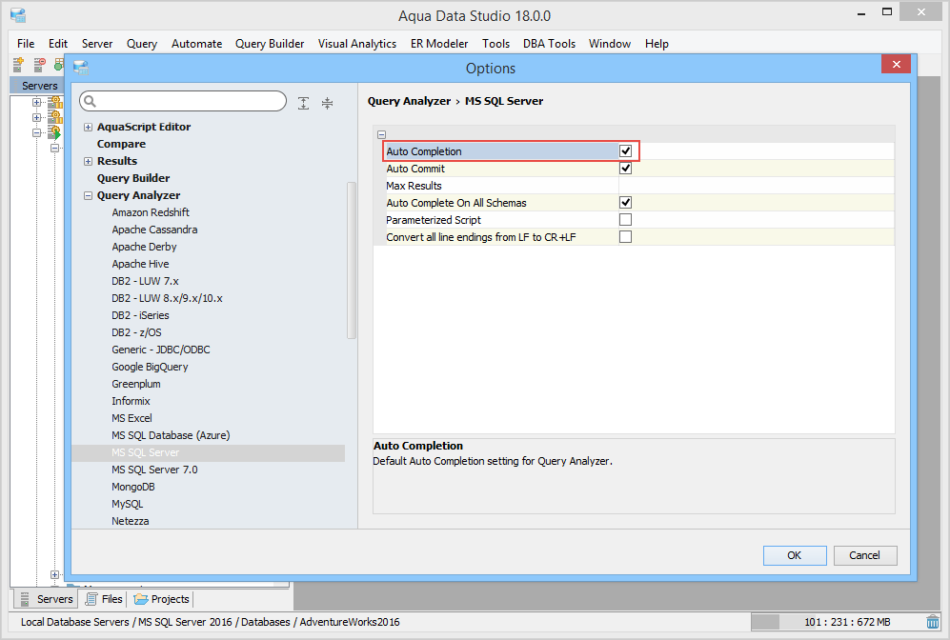Click the trash can icon in status bar
Screen dimensions: 950x640
coord(933,622)
